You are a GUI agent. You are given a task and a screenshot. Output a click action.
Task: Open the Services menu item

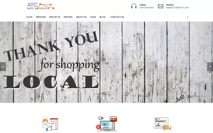pyautogui.click(x=41, y=17)
